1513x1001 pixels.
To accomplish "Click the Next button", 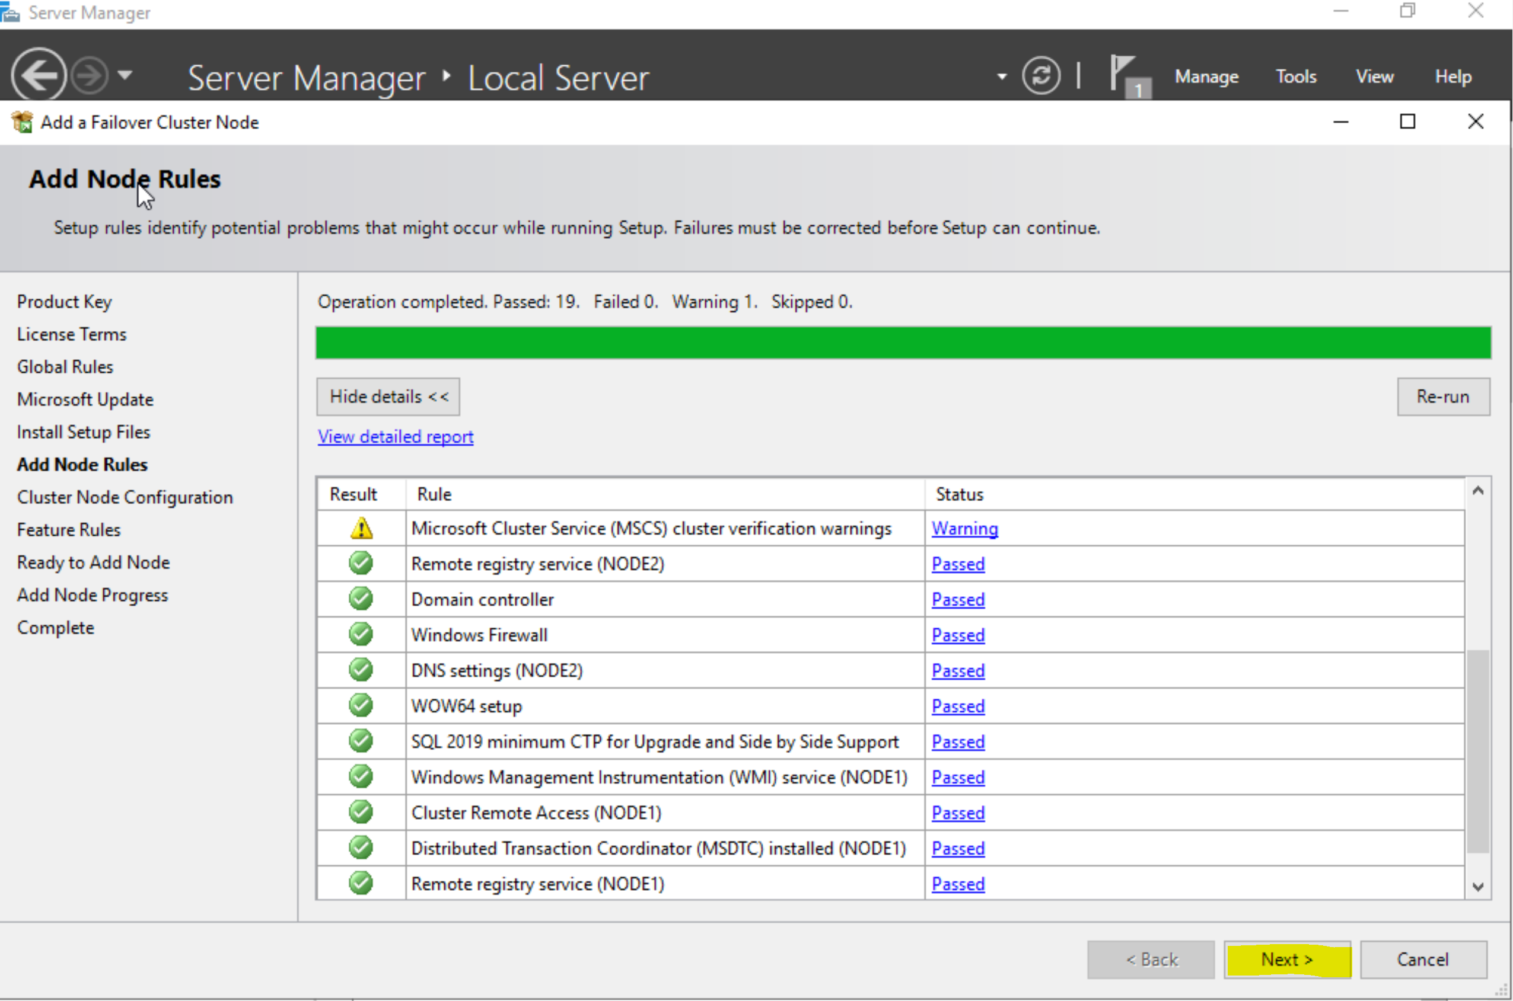I will coord(1286,959).
